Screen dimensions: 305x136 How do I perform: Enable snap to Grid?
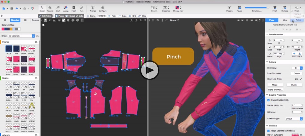pyautogui.click(x=132, y=16)
